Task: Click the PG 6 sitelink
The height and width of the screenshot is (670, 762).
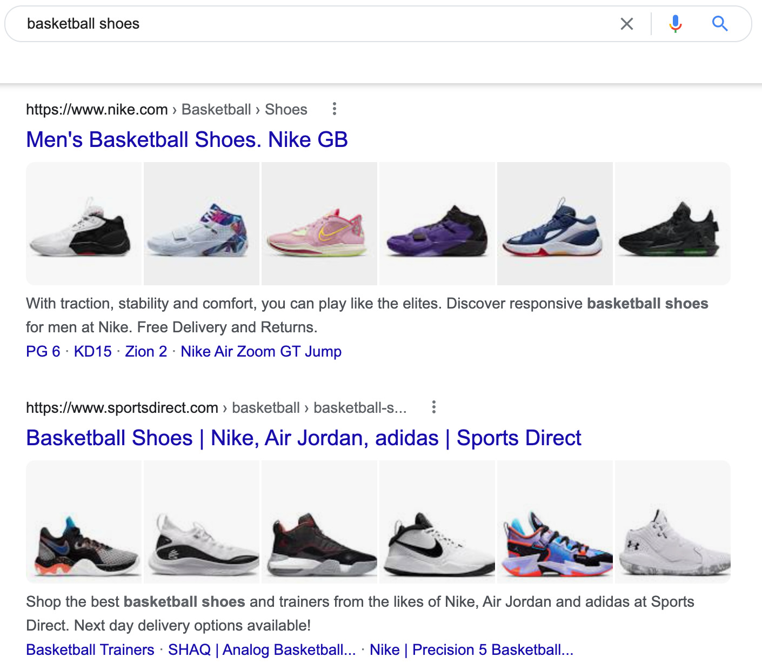Action: coord(43,351)
